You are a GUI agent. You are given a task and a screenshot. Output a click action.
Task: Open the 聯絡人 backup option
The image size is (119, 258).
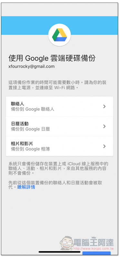(x=59, y=106)
